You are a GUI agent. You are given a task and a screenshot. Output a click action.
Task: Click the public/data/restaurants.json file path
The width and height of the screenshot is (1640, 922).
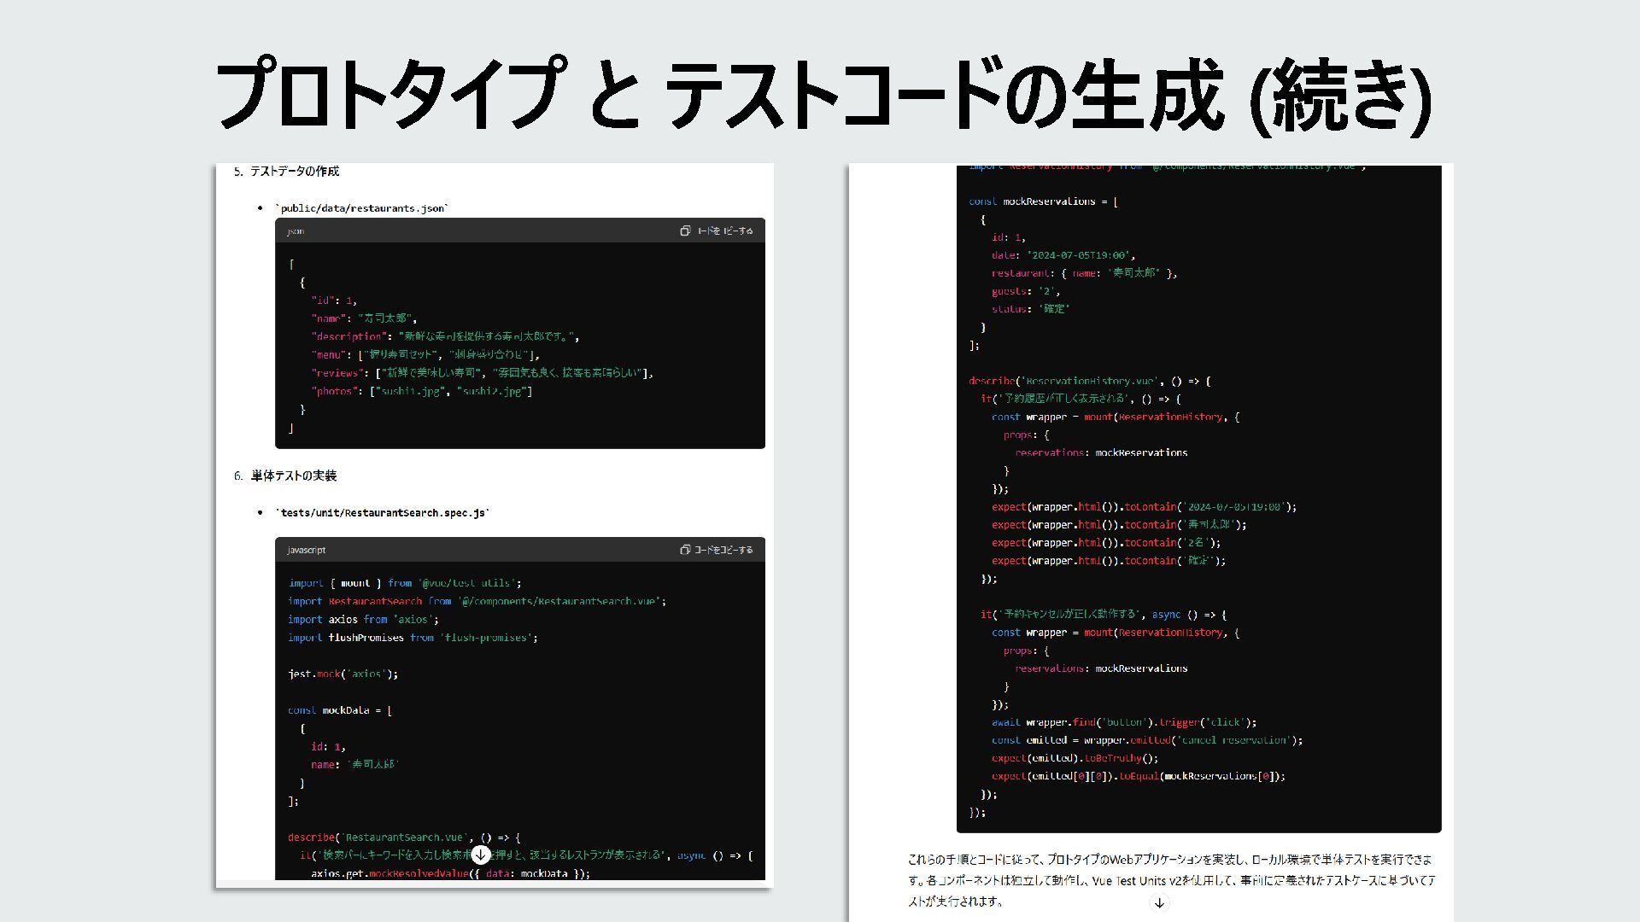(x=362, y=208)
